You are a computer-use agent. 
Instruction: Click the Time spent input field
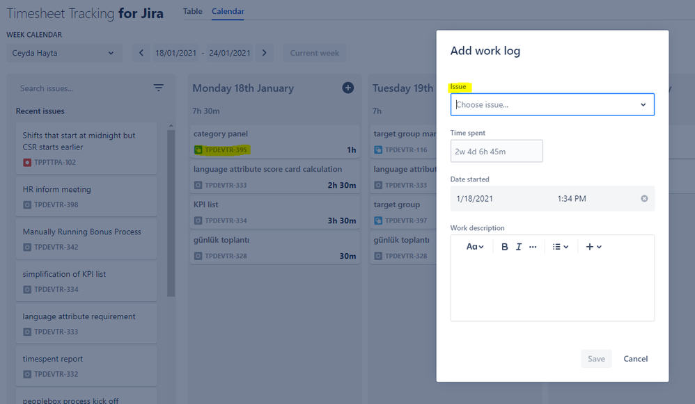click(497, 151)
